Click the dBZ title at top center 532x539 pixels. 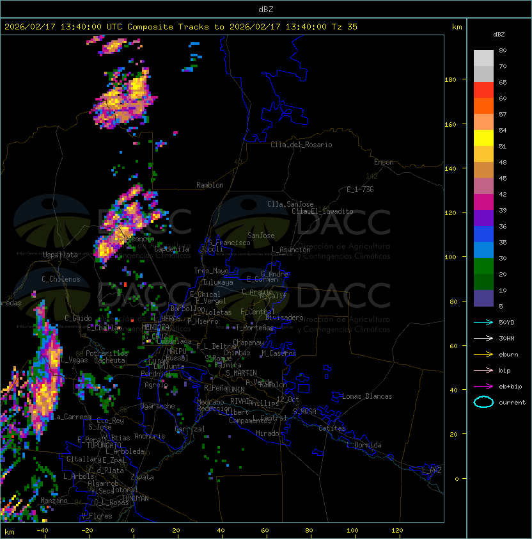coord(266,9)
